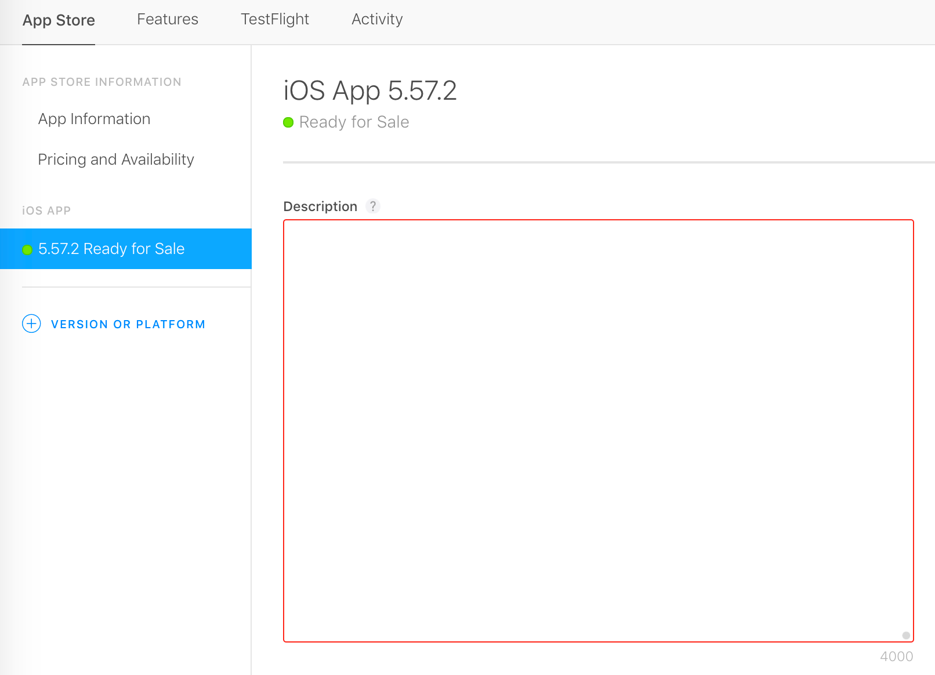The height and width of the screenshot is (675, 935).
Task: Click the Description help question mark
Action: (373, 206)
